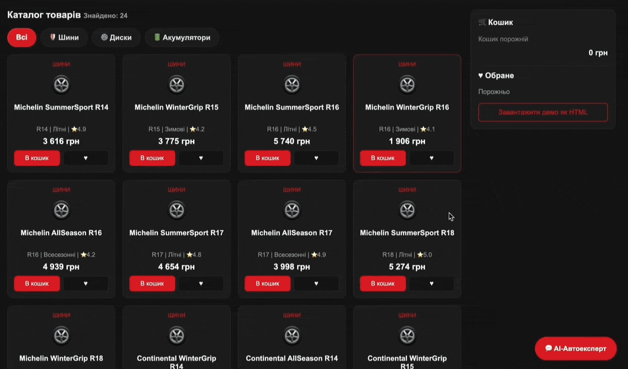The width and height of the screenshot is (628, 369).
Task: Click the wheel icon of Michelin SummerSport R16
Action: (x=292, y=85)
